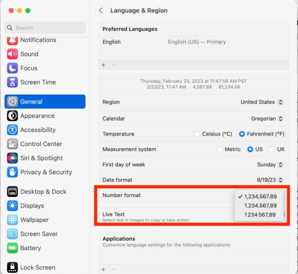Select Metric measurement system
The image size is (298, 274).
(220, 150)
